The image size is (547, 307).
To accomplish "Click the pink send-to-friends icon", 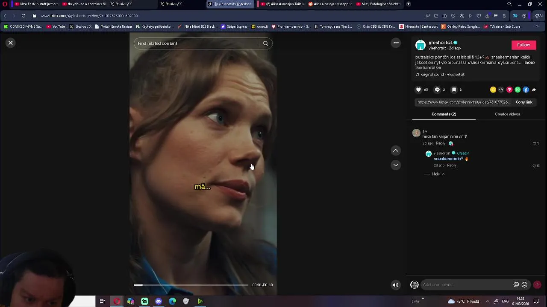I will pyautogui.click(x=509, y=90).
